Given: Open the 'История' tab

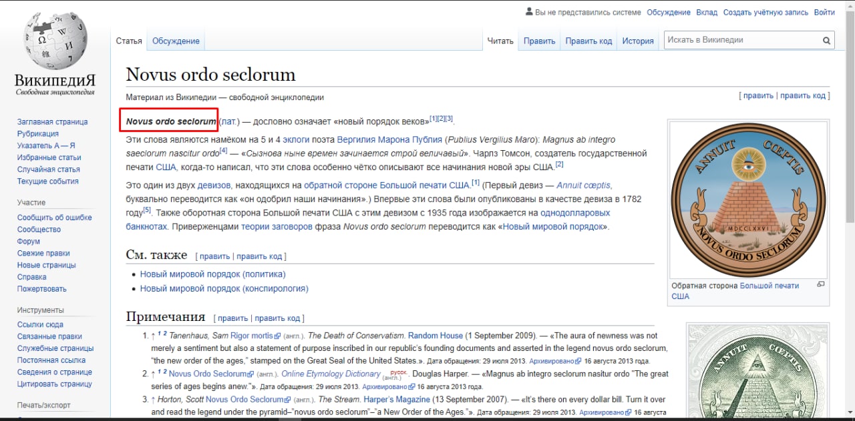Looking at the screenshot, I should (638, 41).
